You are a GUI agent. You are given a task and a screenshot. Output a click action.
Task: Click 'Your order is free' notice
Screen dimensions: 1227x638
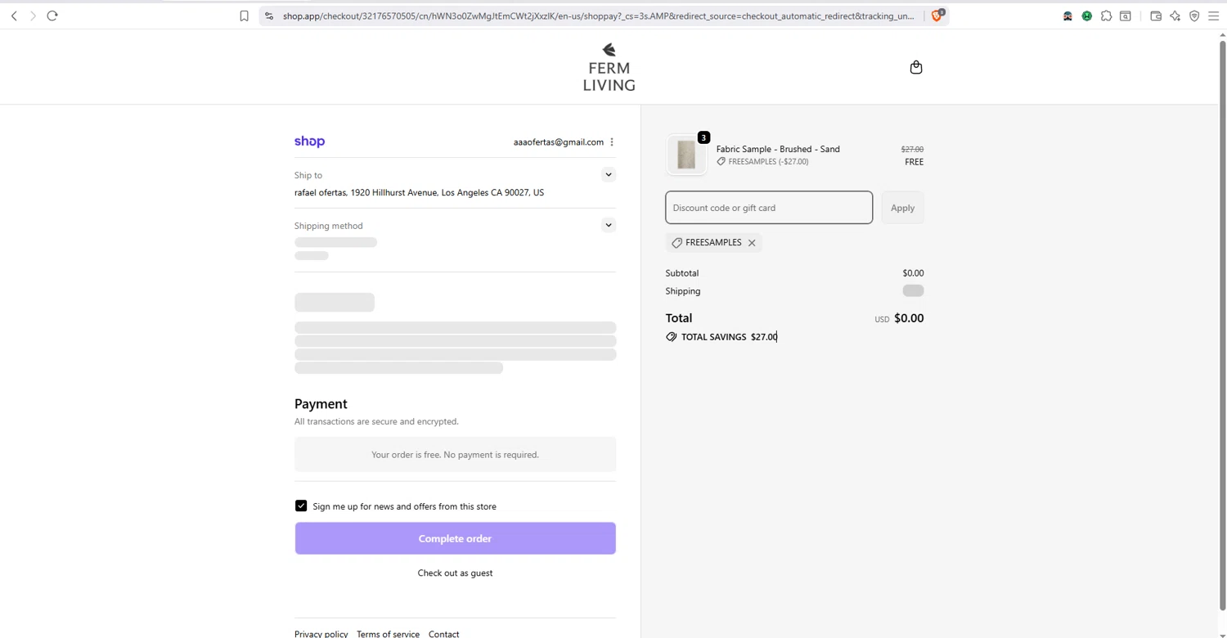click(455, 455)
